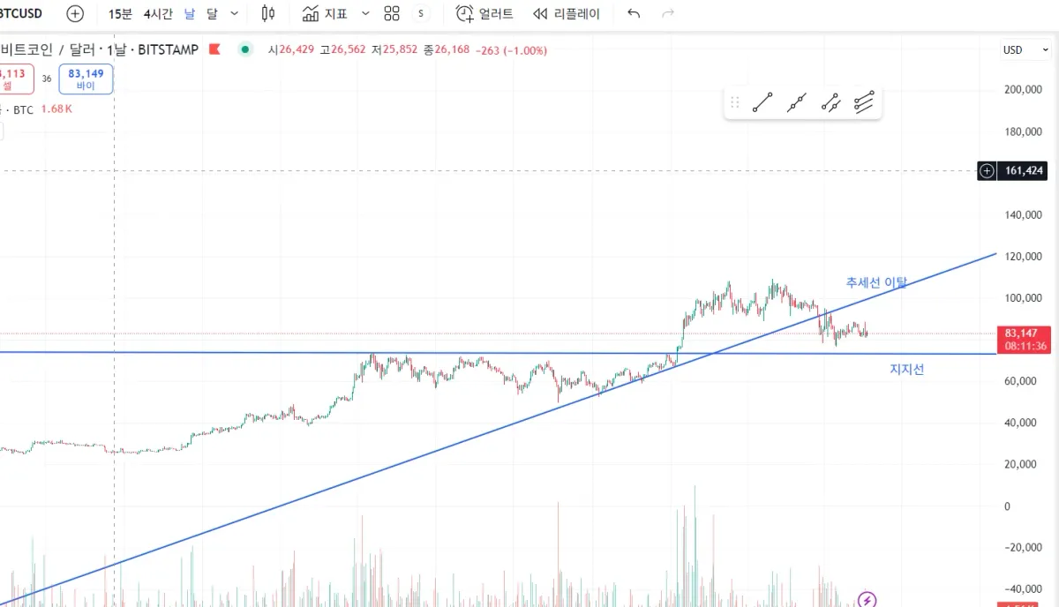Open the 리플레이 replay button
Screen dimensions: 1059x607
click(x=567, y=13)
